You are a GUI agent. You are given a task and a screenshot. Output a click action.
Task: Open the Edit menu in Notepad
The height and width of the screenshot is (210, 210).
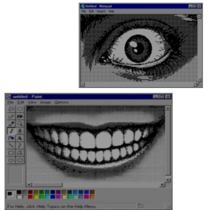(x=91, y=11)
